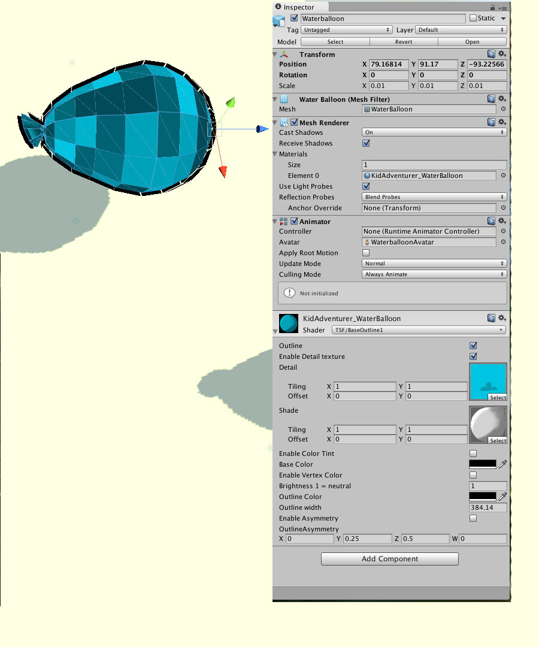539x647 pixels.
Task: Collapse the Transform component foldout
Action: (x=275, y=55)
